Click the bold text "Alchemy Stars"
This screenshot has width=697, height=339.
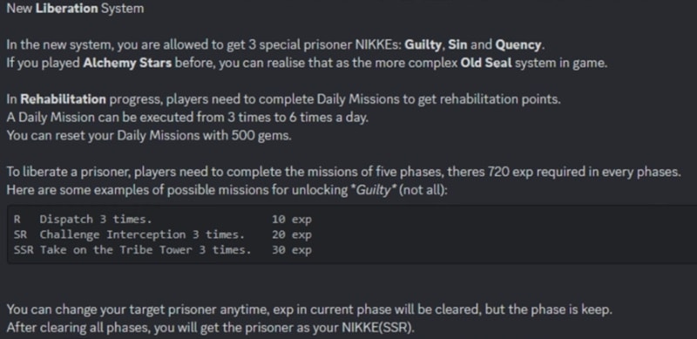point(127,63)
